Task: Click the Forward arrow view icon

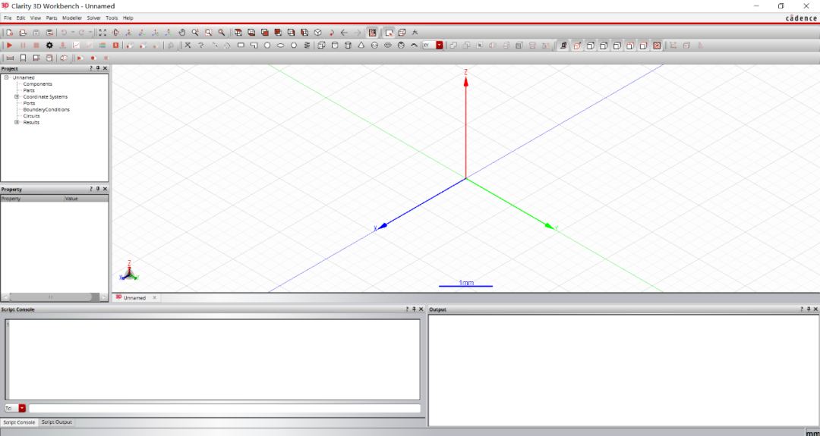Action: 357,33
